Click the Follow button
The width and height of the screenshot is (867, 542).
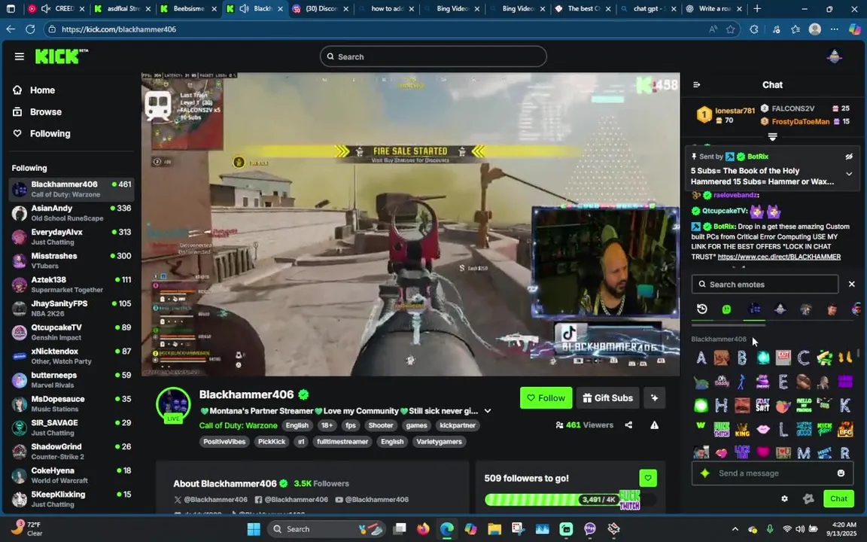pyautogui.click(x=546, y=397)
